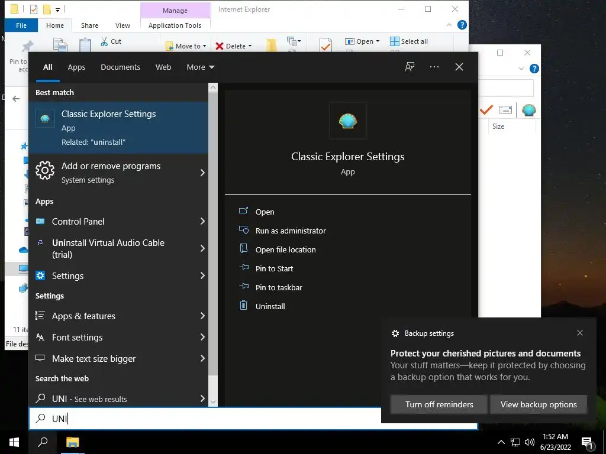Click the Cut scissors in Explorer ribbon
The image size is (606, 454).
point(104,41)
